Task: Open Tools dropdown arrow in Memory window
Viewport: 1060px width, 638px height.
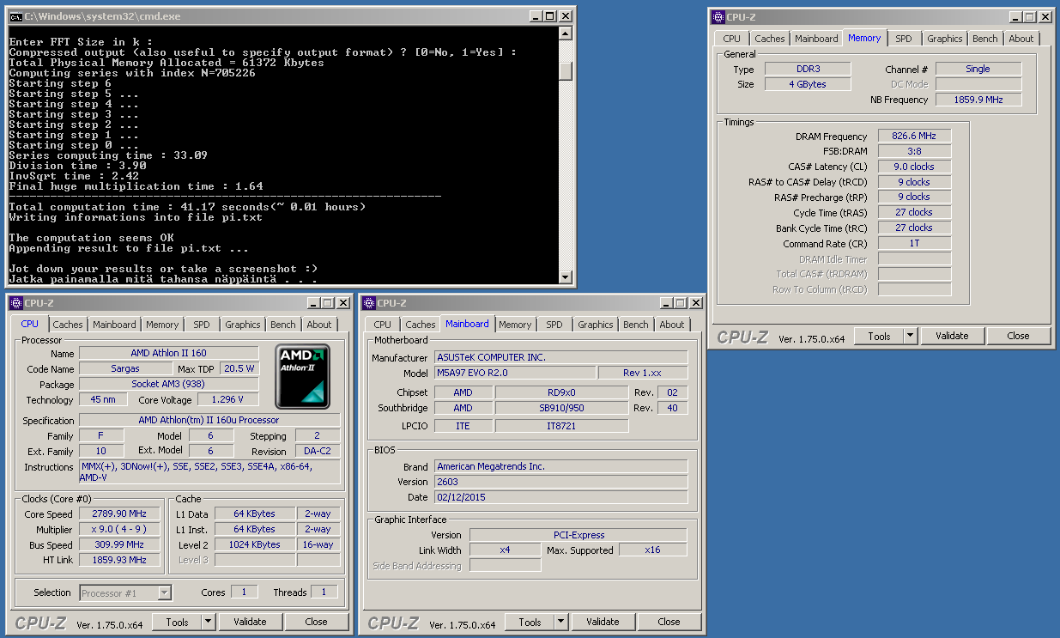Action: 911,336
